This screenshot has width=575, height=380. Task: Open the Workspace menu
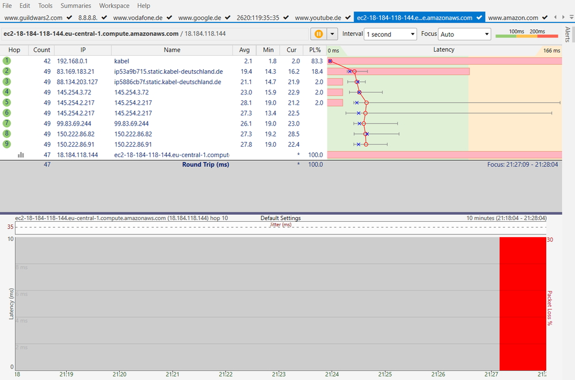click(x=114, y=6)
